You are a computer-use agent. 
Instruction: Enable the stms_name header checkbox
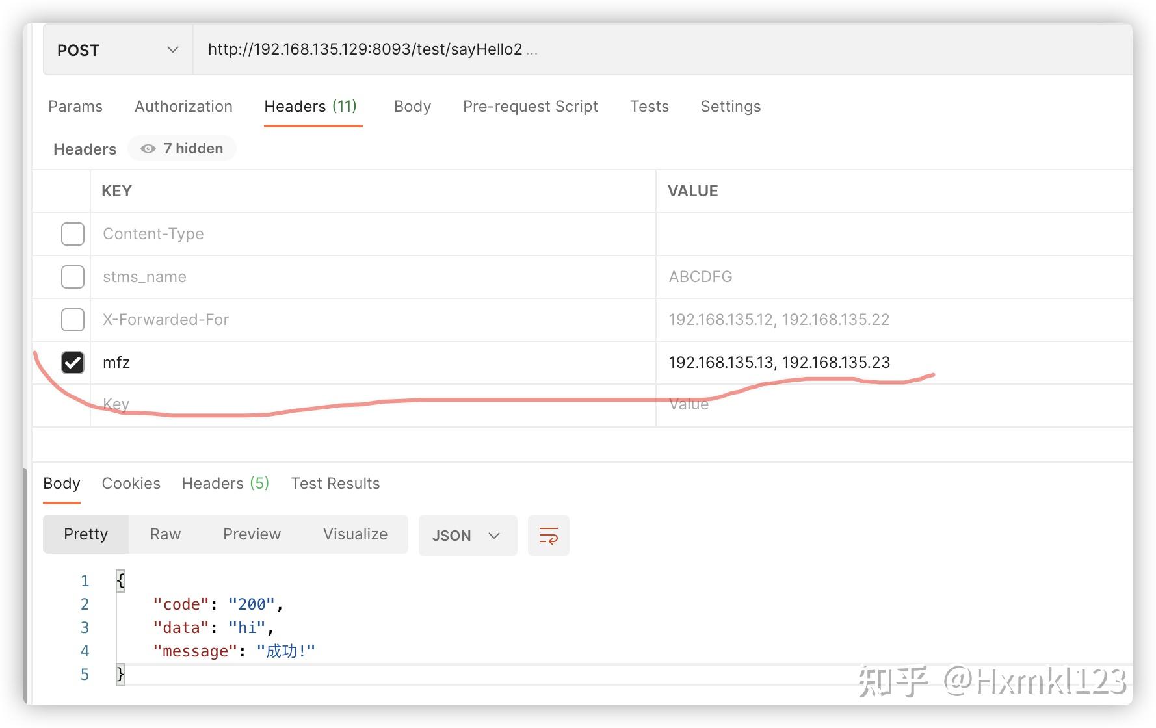[72, 276]
